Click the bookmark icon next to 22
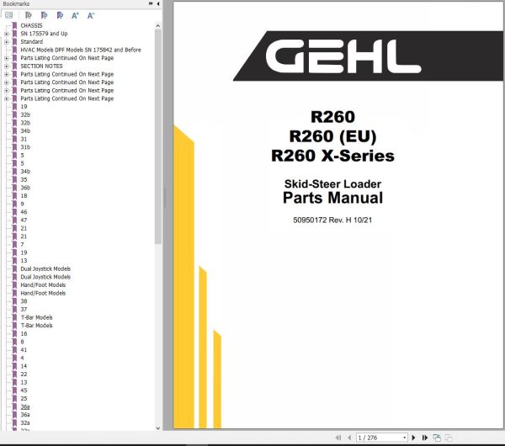Viewport: 505px width, 446px height. (14, 374)
